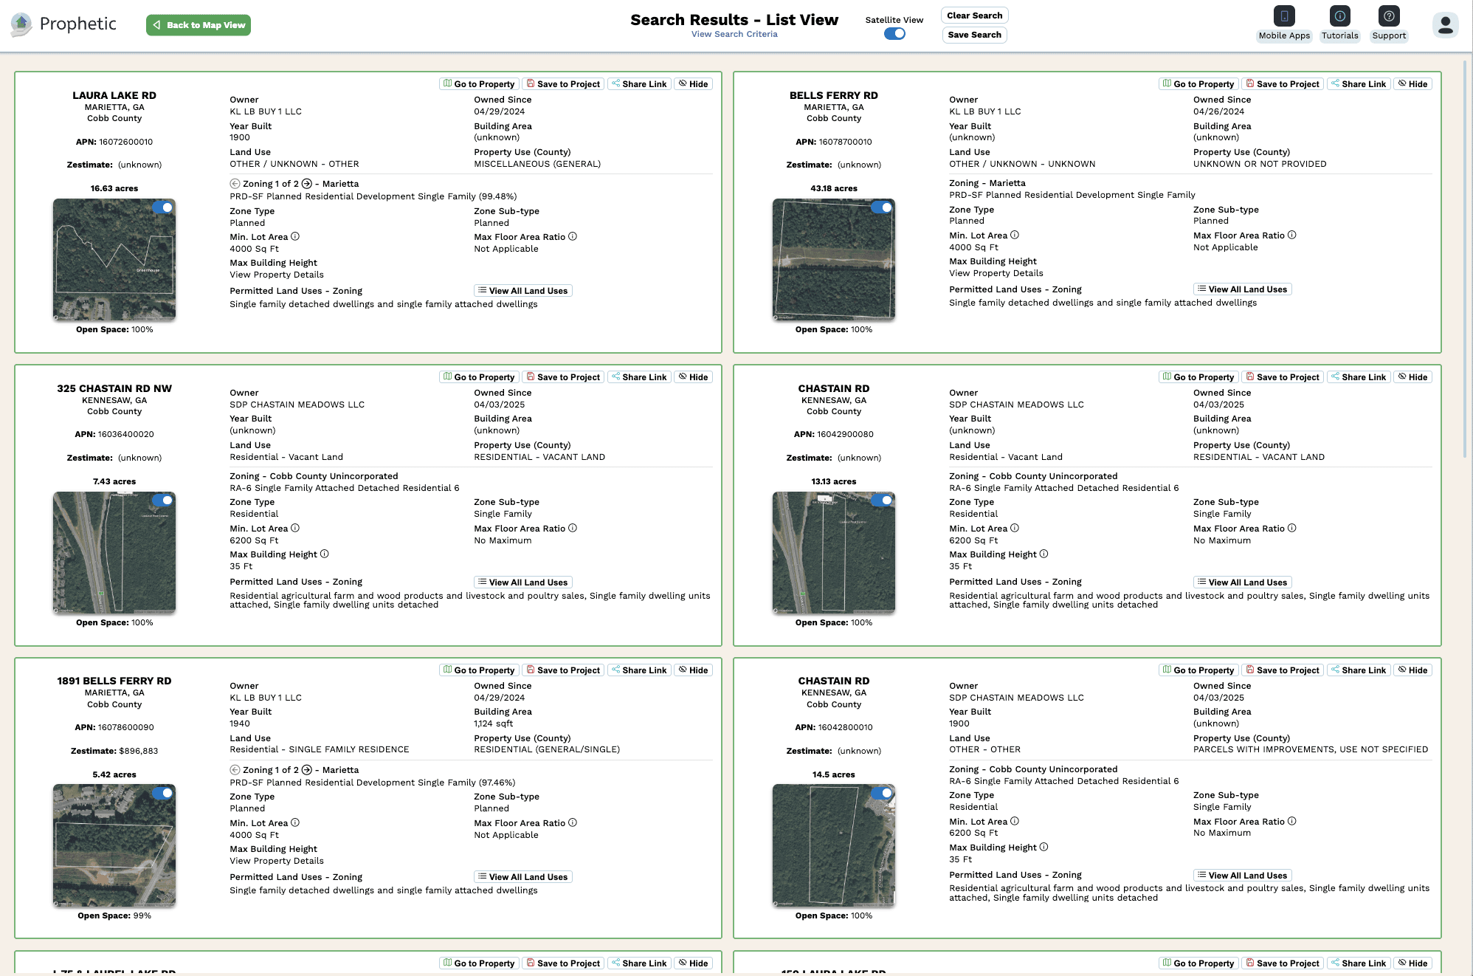The width and height of the screenshot is (1473, 976).
Task: Click the Prophetic logo icon
Action: coord(21,24)
